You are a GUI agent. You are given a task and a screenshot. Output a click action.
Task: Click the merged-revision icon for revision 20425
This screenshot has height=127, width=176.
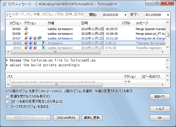[x=44, y=43]
